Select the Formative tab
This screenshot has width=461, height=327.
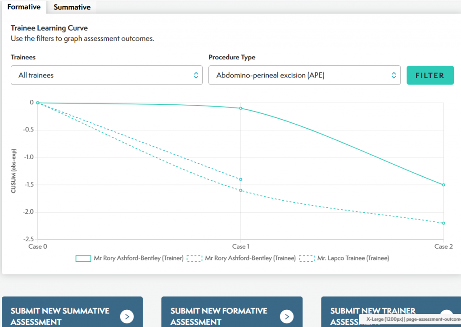24,7
